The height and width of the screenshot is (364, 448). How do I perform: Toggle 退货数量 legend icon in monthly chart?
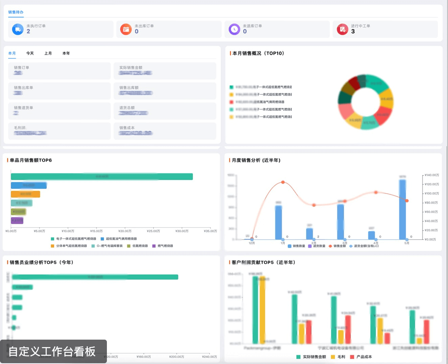coord(310,246)
